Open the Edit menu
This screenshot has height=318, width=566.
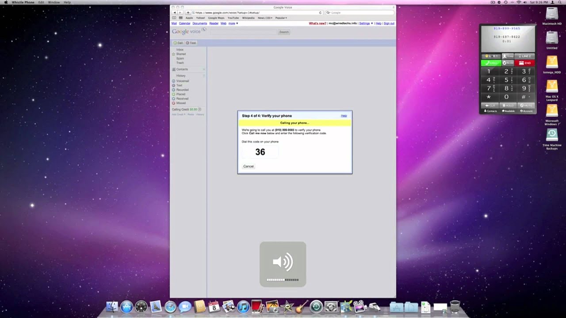[x=41, y=2]
